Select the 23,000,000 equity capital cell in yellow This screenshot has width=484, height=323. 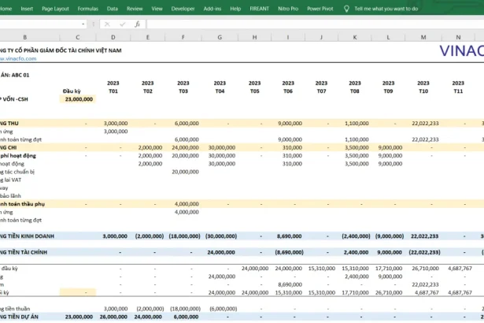(78, 99)
